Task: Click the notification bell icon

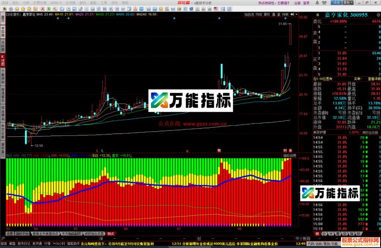Action: point(317,3)
